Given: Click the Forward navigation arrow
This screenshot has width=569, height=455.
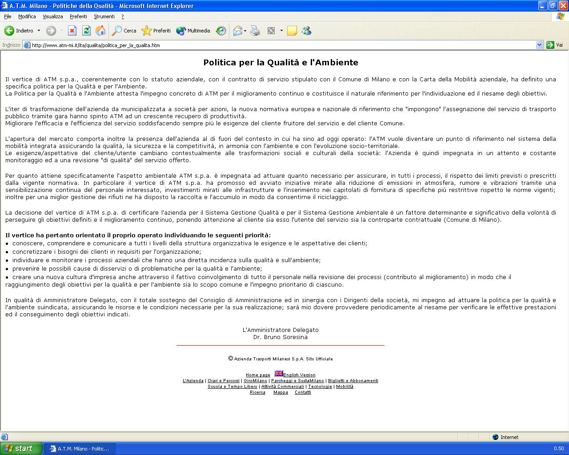Looking at the screenshot, I should [x=51, y=31].
